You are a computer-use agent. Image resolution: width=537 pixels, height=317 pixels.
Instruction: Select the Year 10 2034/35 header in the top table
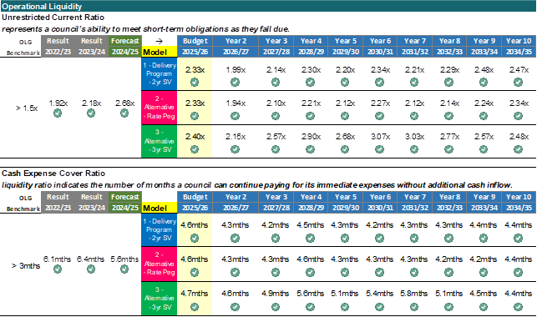[519, 46]
